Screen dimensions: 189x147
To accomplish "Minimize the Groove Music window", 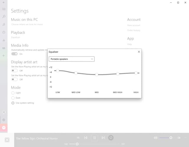I will pyautogui.click(x=171, y=3).
